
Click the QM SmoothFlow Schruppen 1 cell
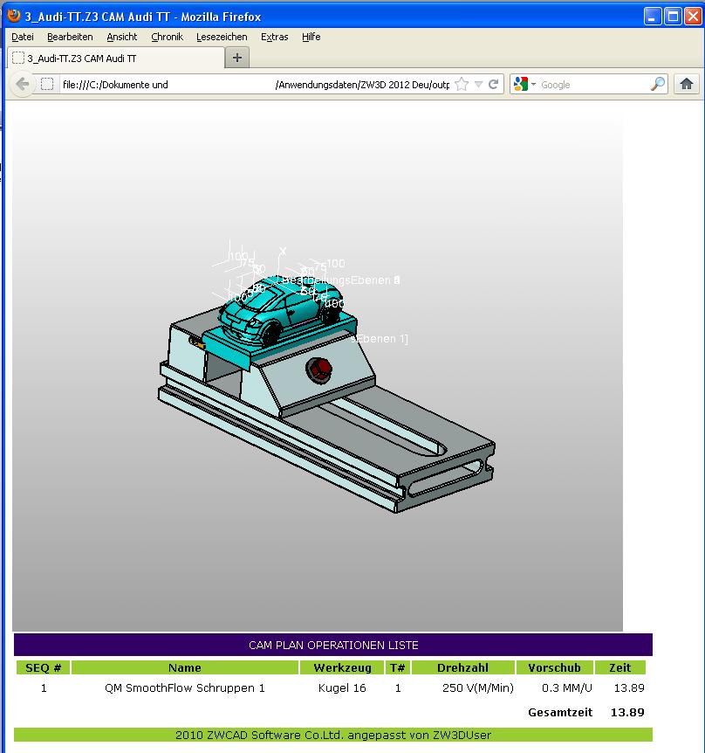185,687
